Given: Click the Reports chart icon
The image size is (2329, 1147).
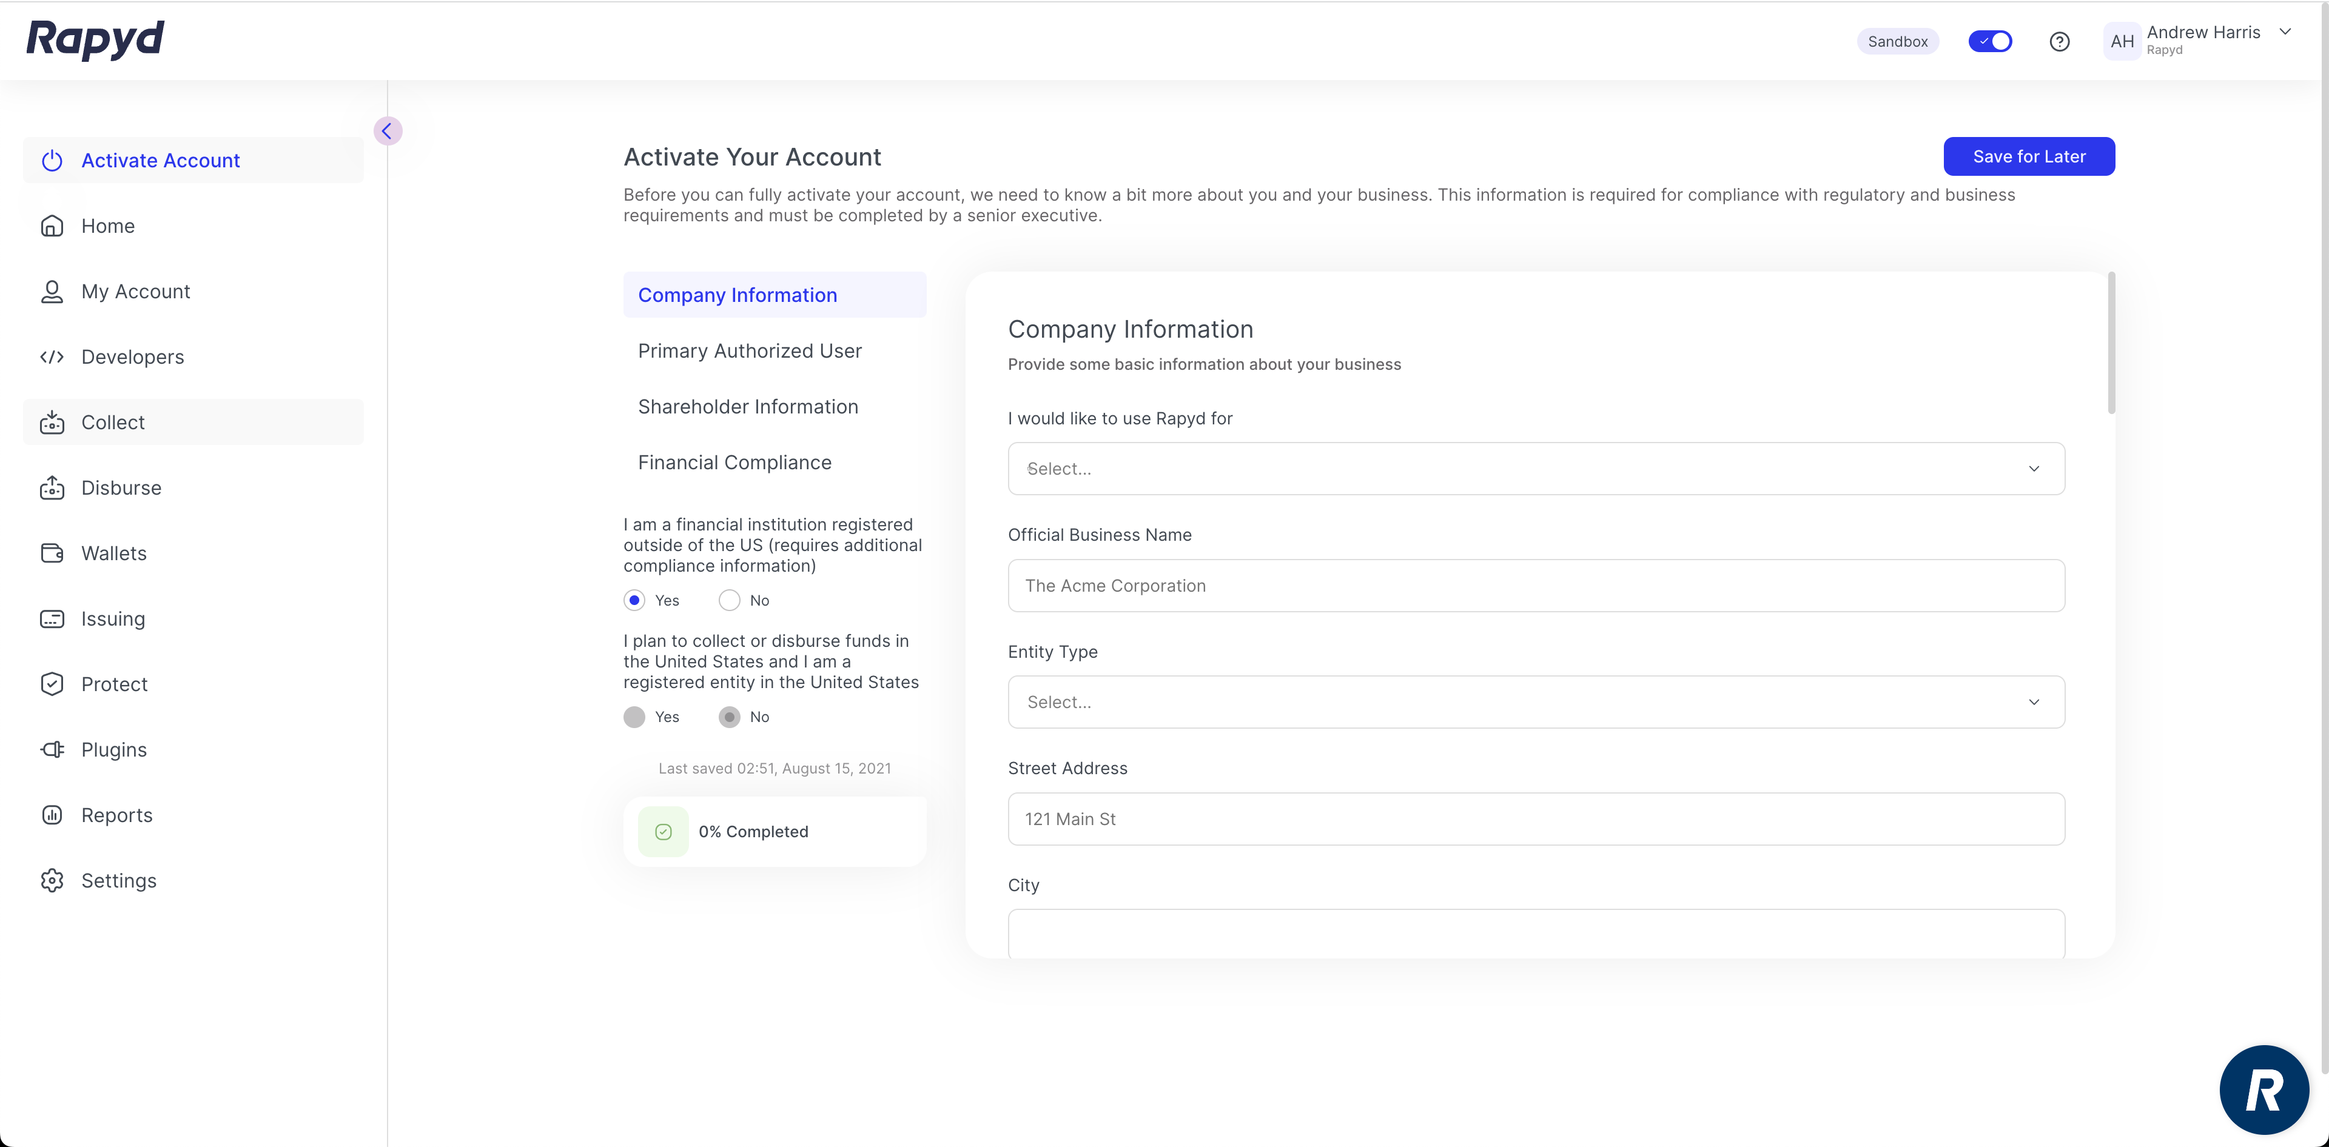Looking at the screenshot, I should pos(52,815).
